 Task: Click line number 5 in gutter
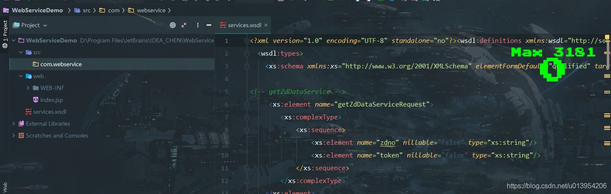tap(226, 92)
